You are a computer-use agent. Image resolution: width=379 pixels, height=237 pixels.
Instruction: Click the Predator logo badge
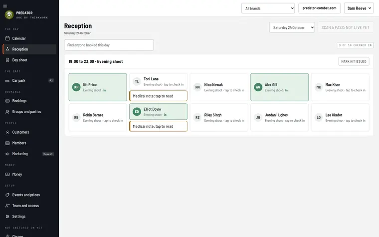click(x=9, y=15)
